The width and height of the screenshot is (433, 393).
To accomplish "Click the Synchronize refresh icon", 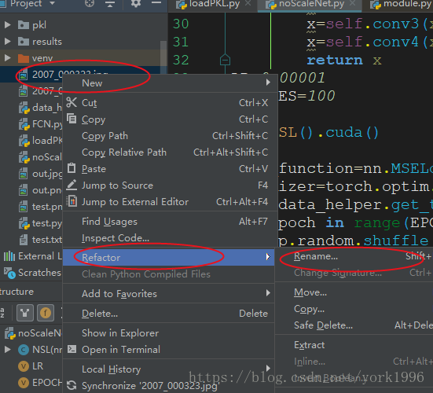I will [x=72, y=386].
